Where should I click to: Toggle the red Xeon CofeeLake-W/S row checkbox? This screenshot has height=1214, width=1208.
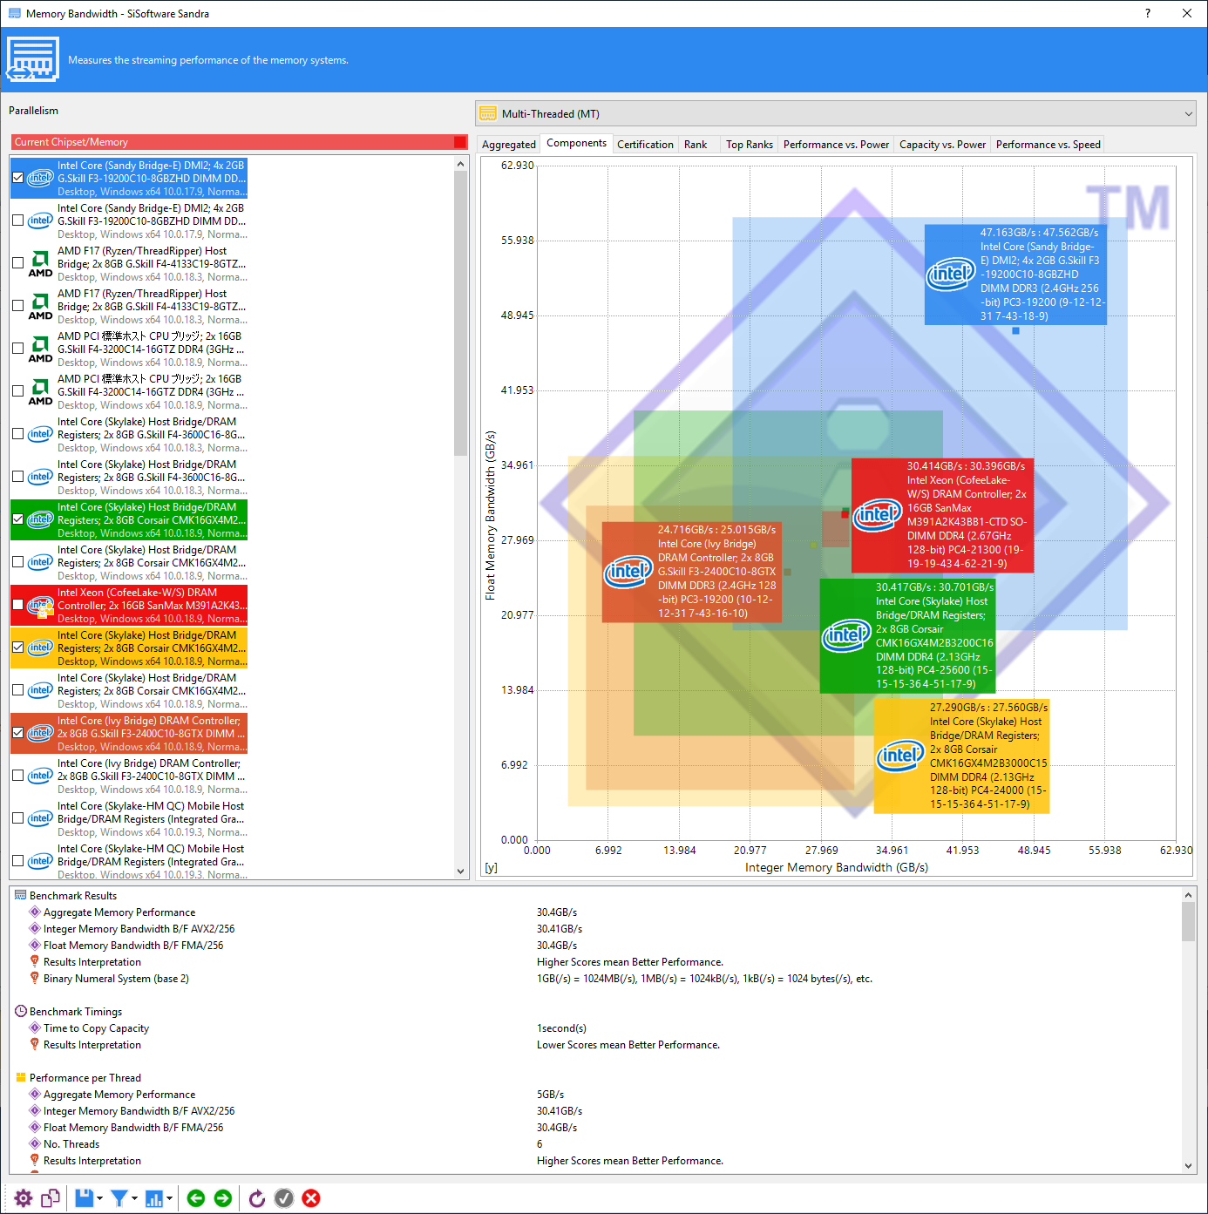[x=17, y=605]
